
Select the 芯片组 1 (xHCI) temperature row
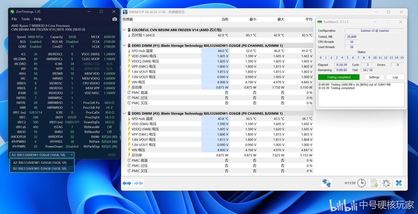pyautogui.click(x=217, y=35)
